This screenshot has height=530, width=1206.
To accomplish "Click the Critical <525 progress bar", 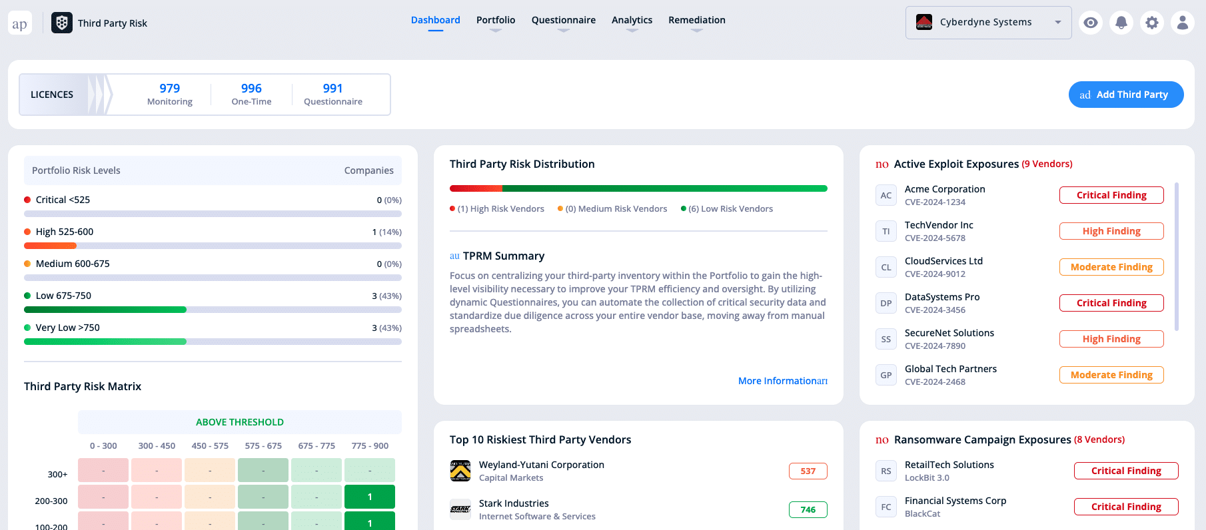I will click(x=213, y=214).
